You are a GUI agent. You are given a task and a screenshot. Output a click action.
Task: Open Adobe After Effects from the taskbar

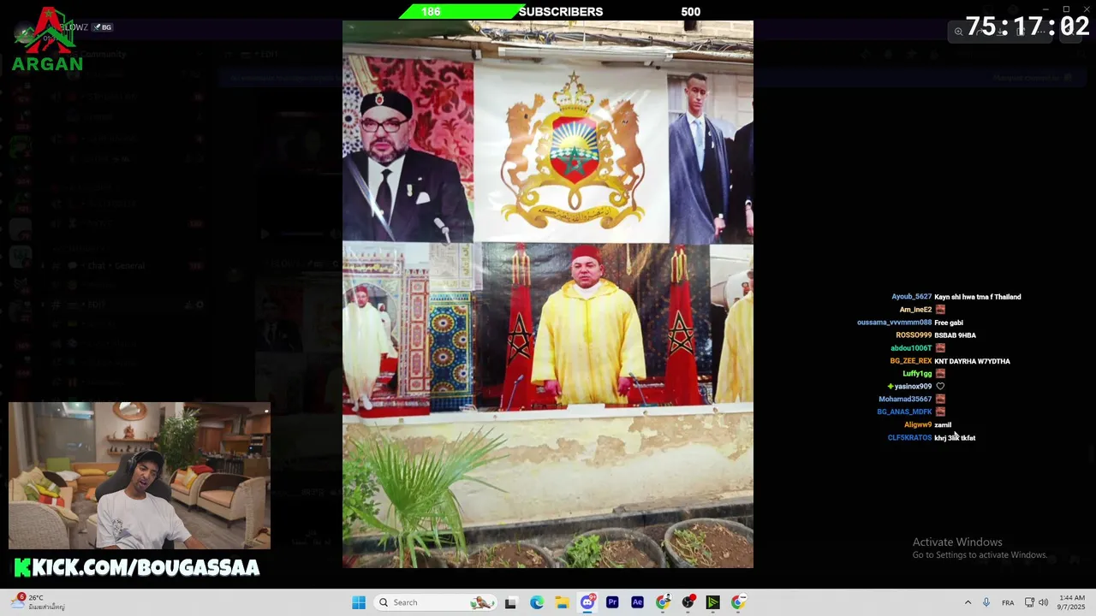(x=637, y=602)
